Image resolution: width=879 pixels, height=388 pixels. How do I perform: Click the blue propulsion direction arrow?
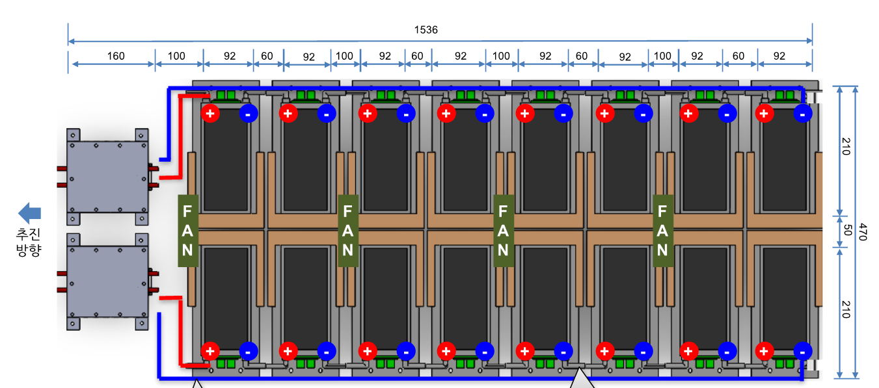tap(29, 213)
